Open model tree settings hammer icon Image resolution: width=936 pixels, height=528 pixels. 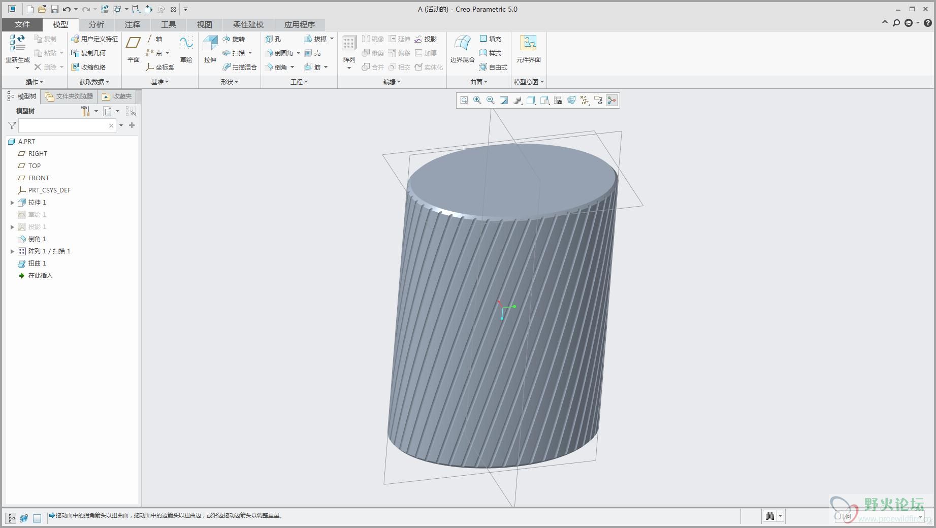(x=85, y=111)
